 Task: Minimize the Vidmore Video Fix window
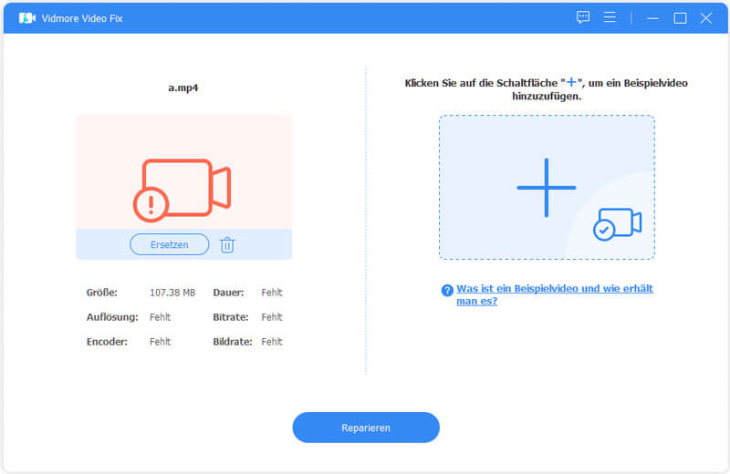pyautogui.click(x=652, y=17)
